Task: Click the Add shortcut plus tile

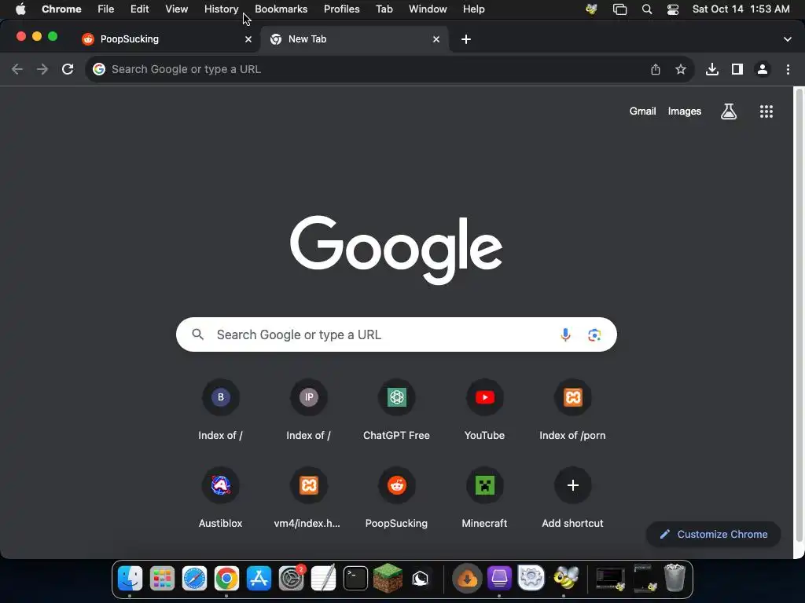Action: click(572, 498)
